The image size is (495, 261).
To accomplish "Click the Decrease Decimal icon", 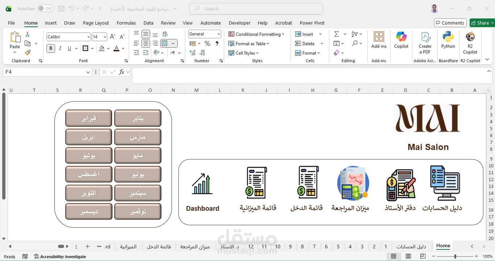I will tap(203, 53).
